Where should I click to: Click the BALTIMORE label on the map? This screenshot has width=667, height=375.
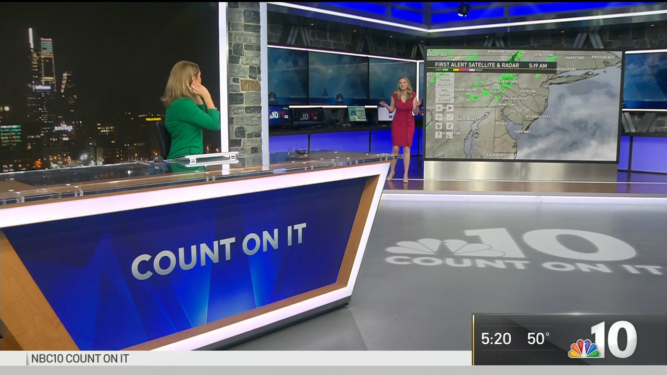466,119
